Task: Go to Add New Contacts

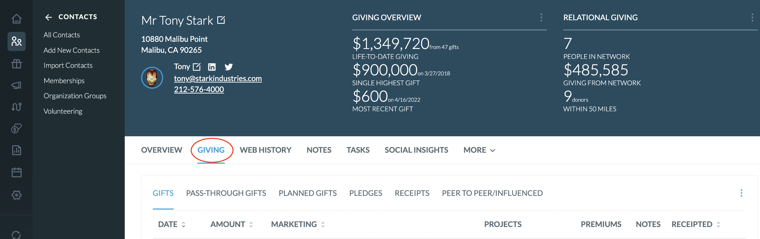Action: 72,50
